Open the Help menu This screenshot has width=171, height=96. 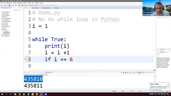pos(41,3)
